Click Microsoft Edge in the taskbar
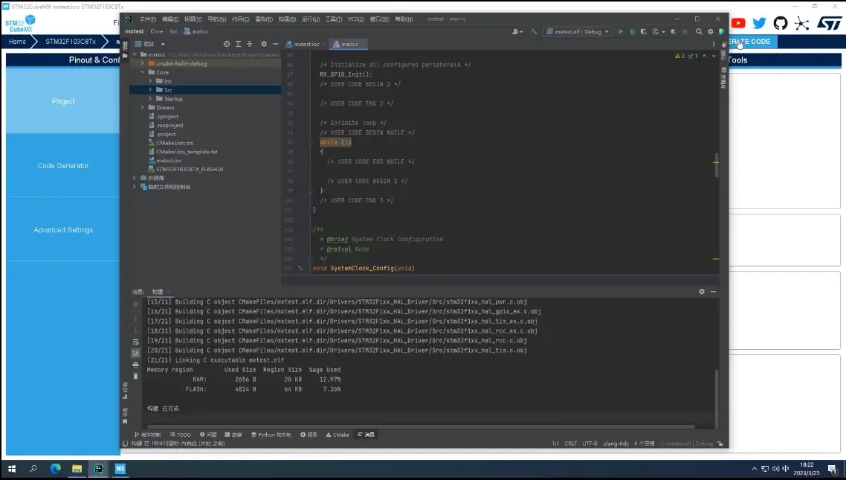846x480 pixels. [55, 469]
